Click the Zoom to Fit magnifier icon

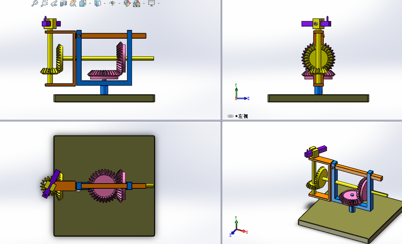point(35,3)
